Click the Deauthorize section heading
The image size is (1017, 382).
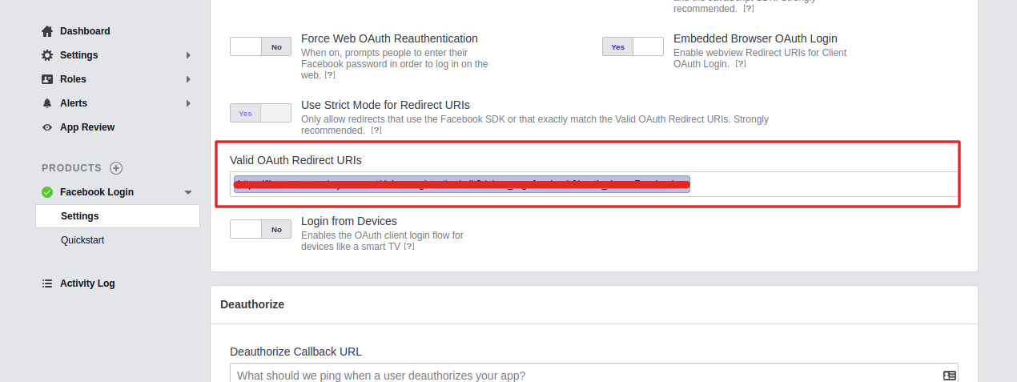pyautogui.click(x=252, y=304)
